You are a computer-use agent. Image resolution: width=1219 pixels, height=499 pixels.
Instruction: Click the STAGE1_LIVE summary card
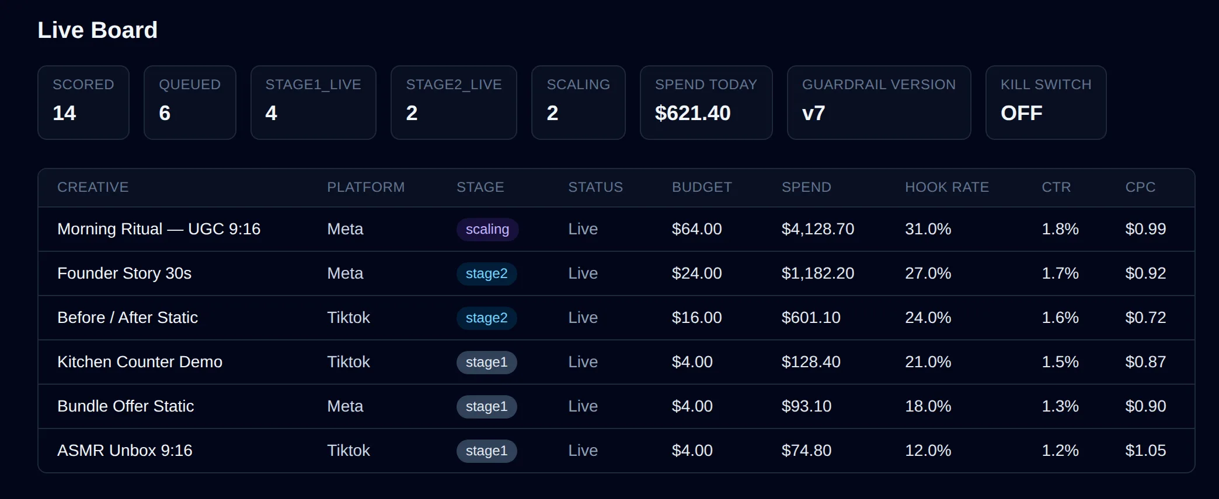point(314,103)
